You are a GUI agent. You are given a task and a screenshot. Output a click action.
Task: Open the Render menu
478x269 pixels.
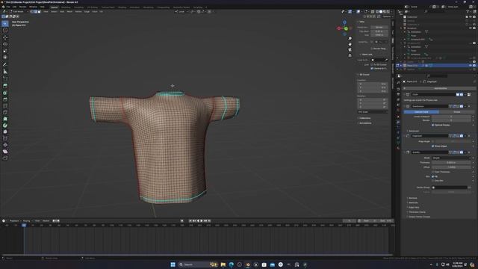22,7
